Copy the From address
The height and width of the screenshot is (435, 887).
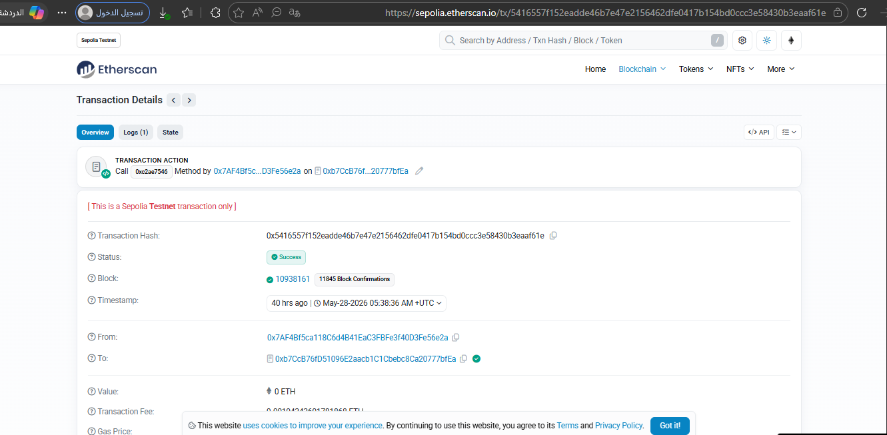click(x=456, y=338)
